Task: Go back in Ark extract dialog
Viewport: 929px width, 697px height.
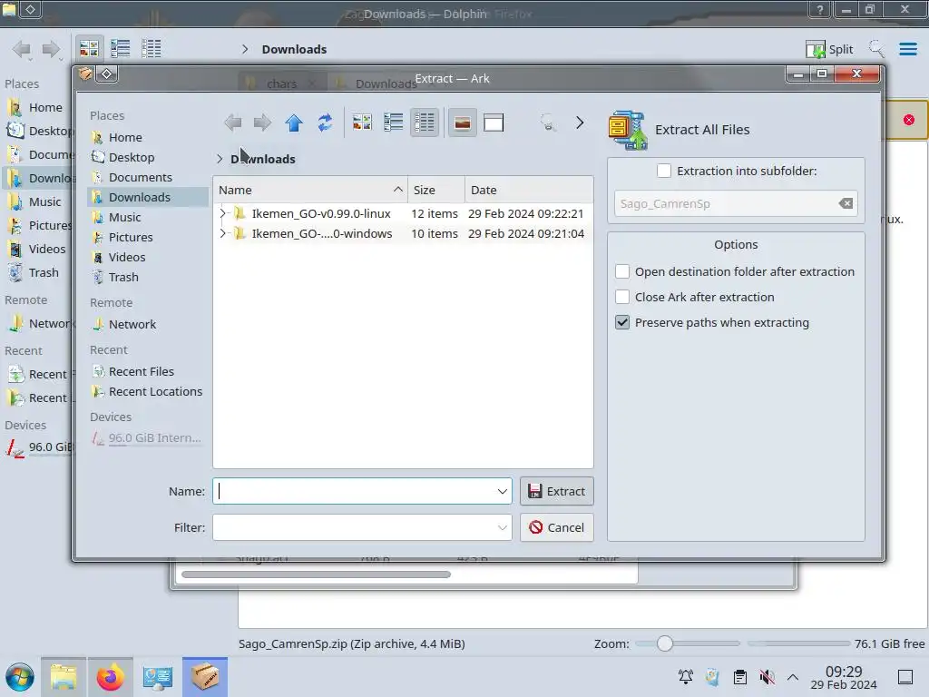Action: click(233, 123)
